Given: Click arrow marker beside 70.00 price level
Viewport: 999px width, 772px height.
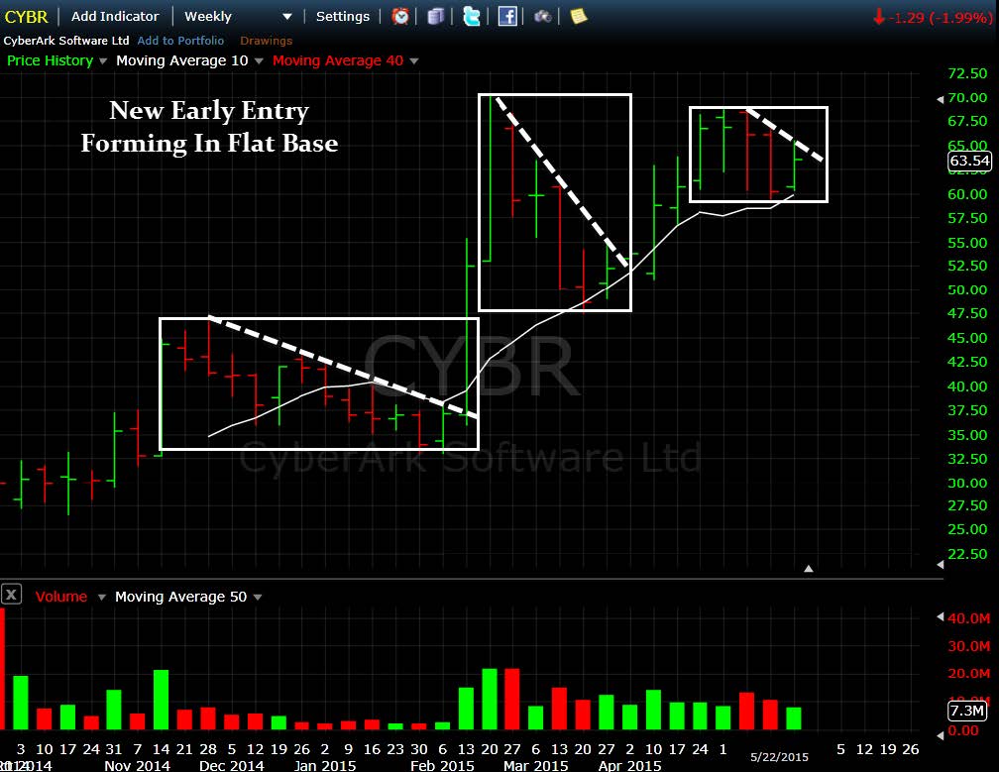Looking at the screenshot, I should point(940,99).
